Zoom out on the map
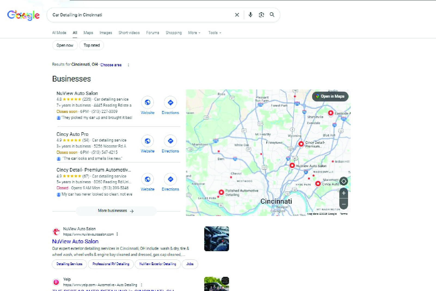Screen dimensions: 436x291 (x=344, y=204)
